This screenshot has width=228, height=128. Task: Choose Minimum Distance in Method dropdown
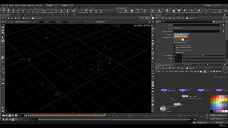(181, 37)
